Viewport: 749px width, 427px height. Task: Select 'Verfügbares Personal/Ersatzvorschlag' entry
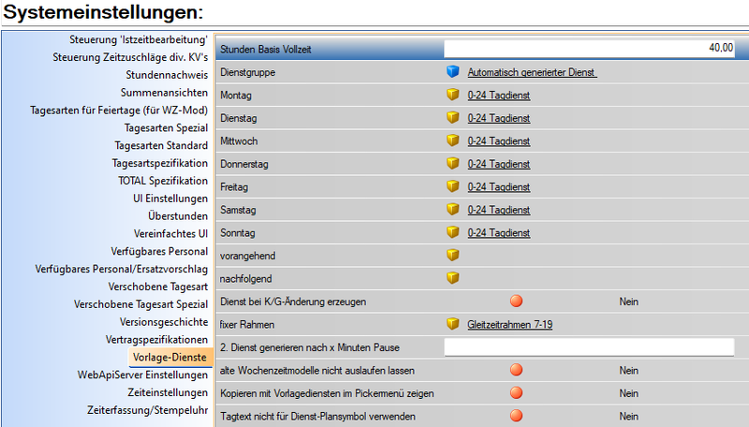pos(121,270)
